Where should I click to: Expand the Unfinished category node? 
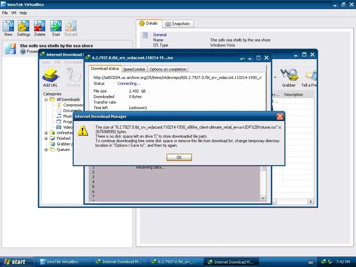(x=46, y=133)
